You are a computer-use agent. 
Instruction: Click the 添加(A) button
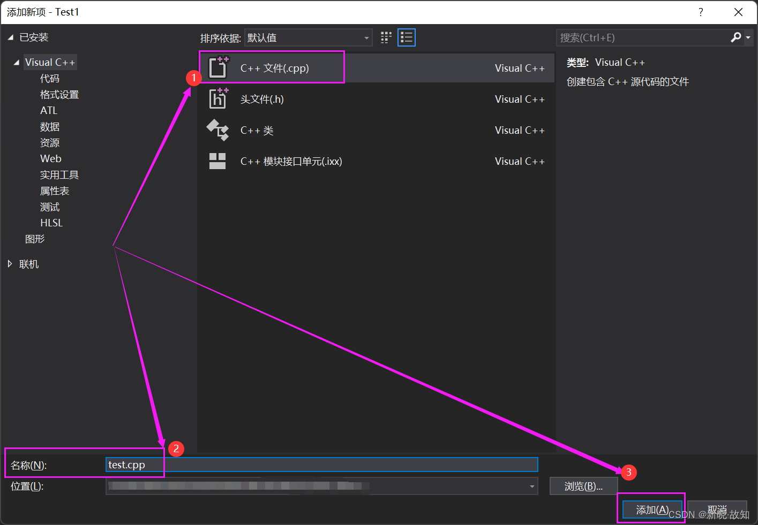[652, 509]
